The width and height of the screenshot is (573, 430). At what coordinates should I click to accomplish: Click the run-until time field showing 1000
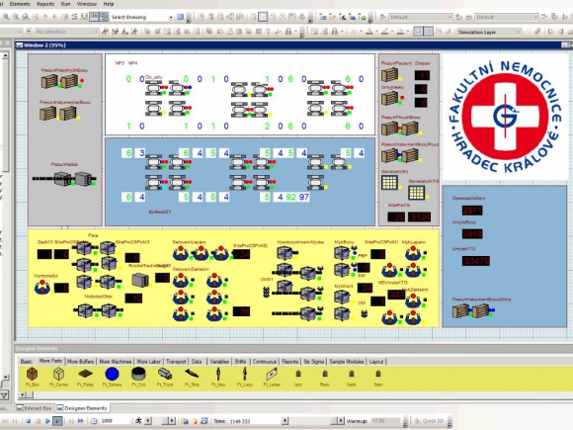click(114, 421)
